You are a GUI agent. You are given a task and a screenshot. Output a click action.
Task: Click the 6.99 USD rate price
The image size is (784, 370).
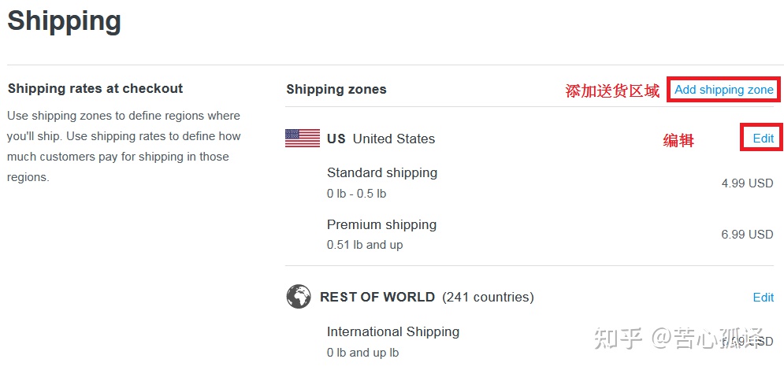click(x=747, y=234)
